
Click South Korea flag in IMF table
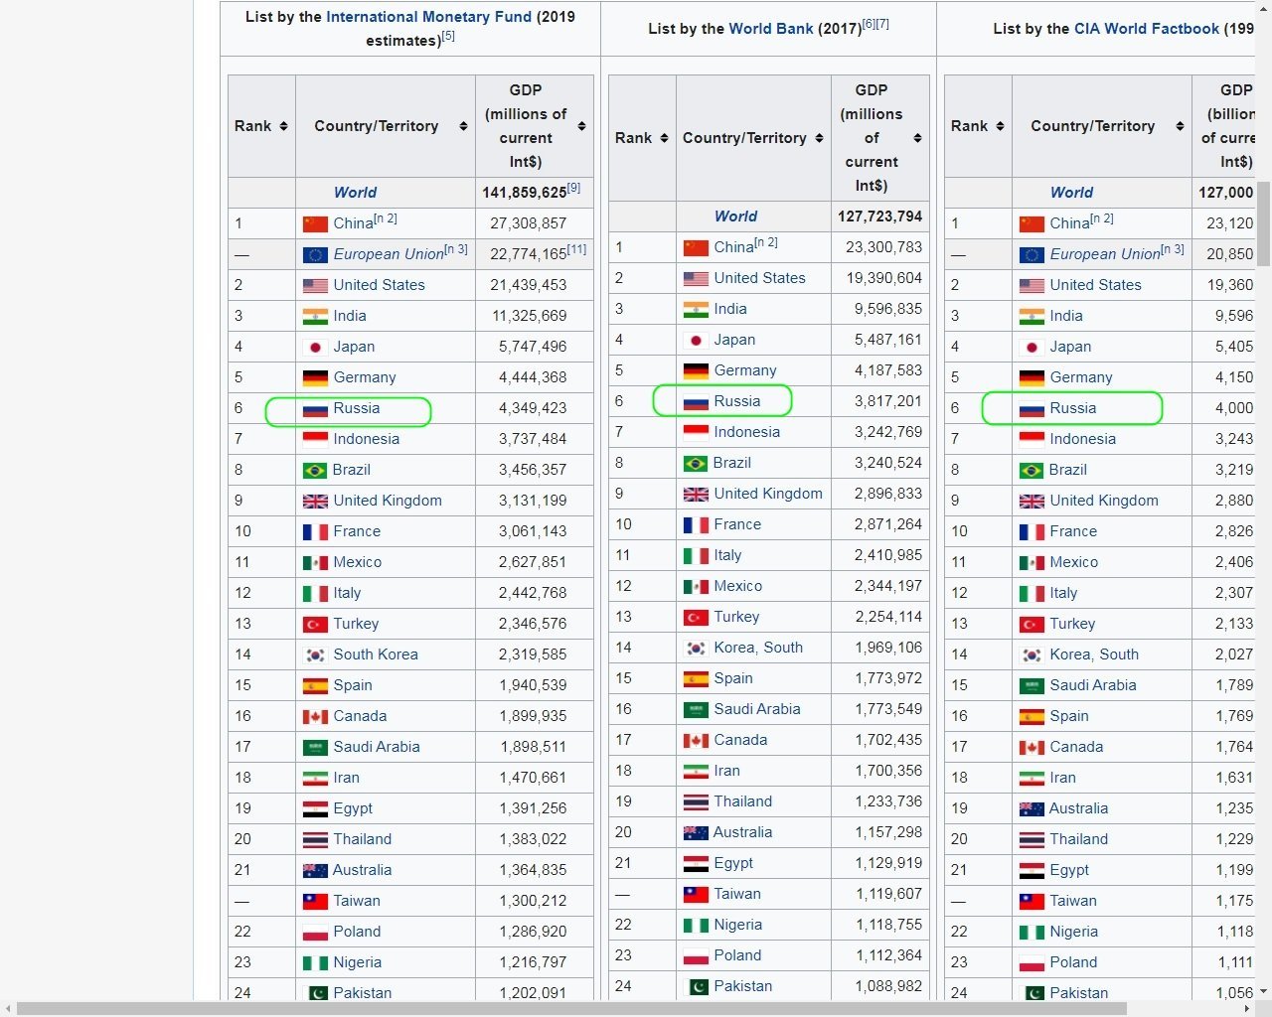[x=315, y=655]
